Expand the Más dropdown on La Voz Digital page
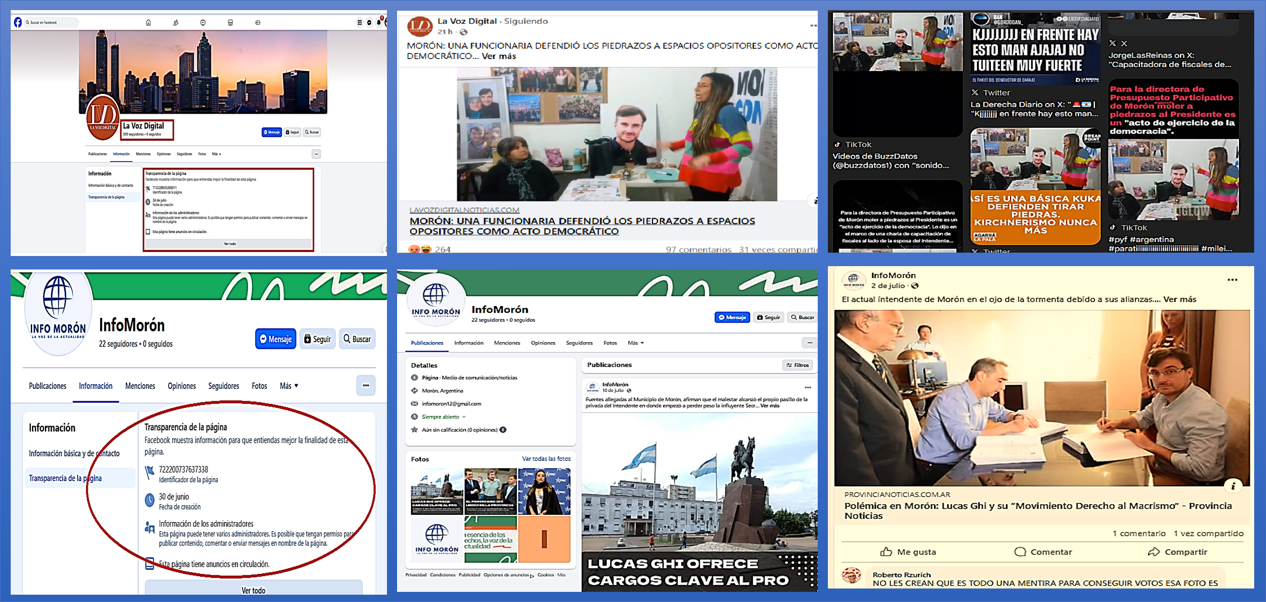The height and width of the screenshot is (602, 1266). click(217, 154)
